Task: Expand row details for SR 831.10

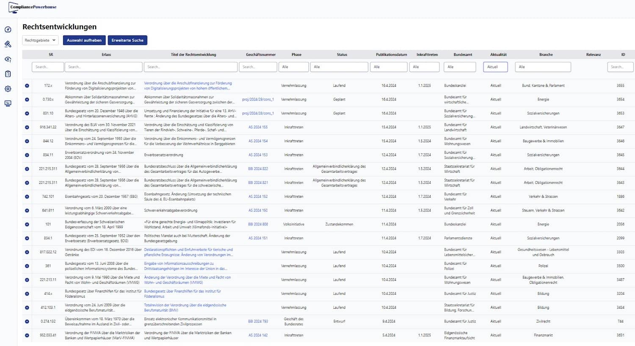Action: (27, 113)
